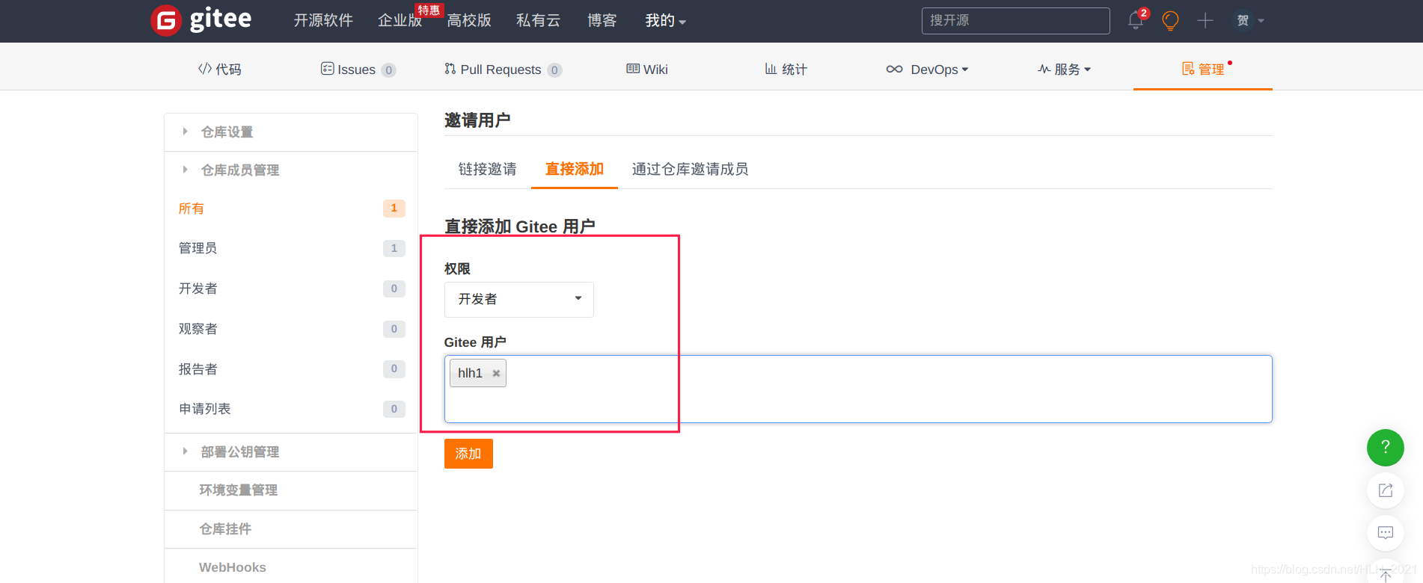Switch to the Pull Requests tab
The height and width of the screenshot is (583, 1423).
point(502,70)
